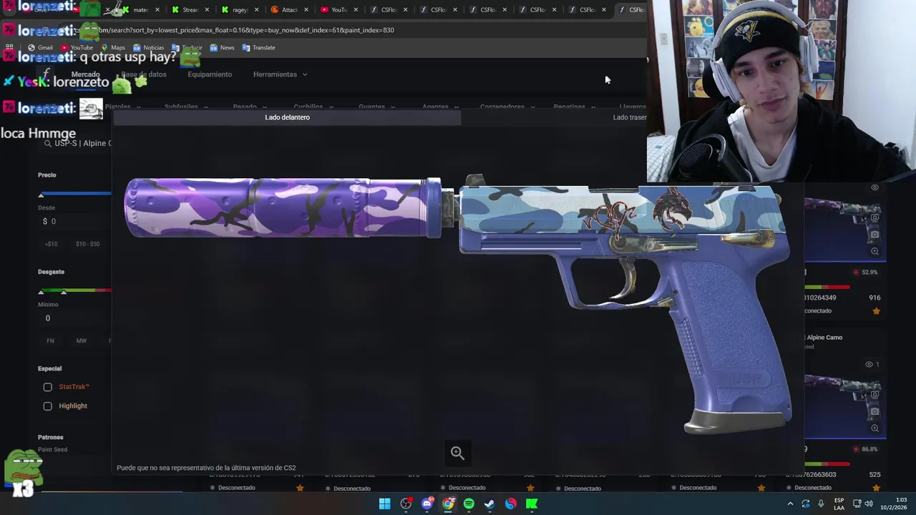Open the green Kick app in the taskbar
Viewport: 916px width, 515px height.
pos(532,504)
